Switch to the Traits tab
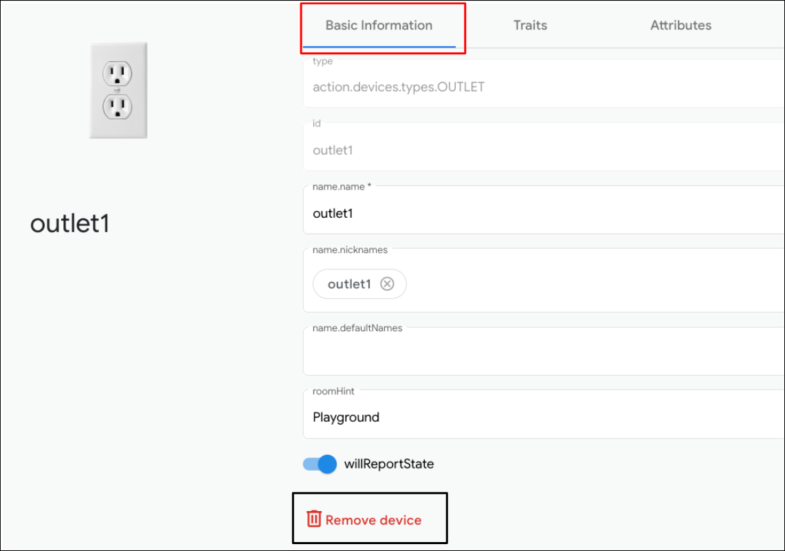This screenshot has width=785, height=551. [530, 25]
